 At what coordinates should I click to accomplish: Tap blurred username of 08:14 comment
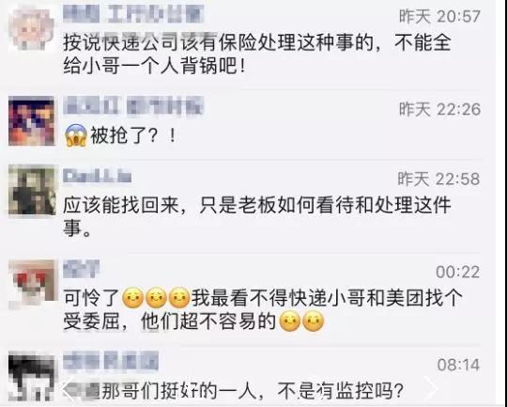(111, 361)
